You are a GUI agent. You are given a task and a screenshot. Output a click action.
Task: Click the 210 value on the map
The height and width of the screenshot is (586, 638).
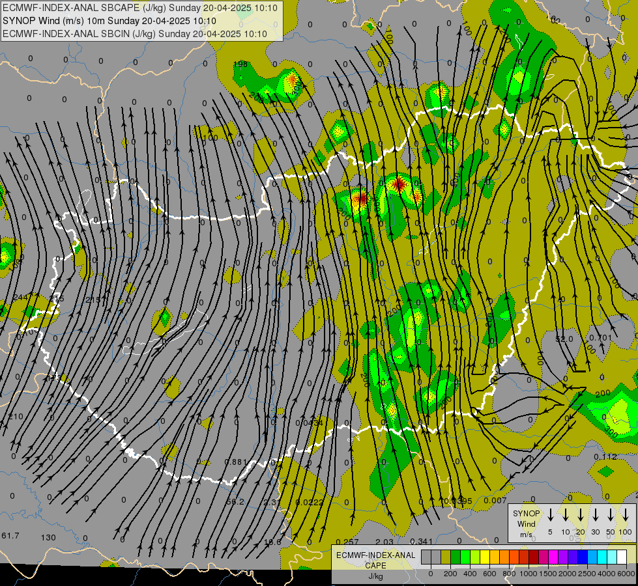click(x=16, y=417)
